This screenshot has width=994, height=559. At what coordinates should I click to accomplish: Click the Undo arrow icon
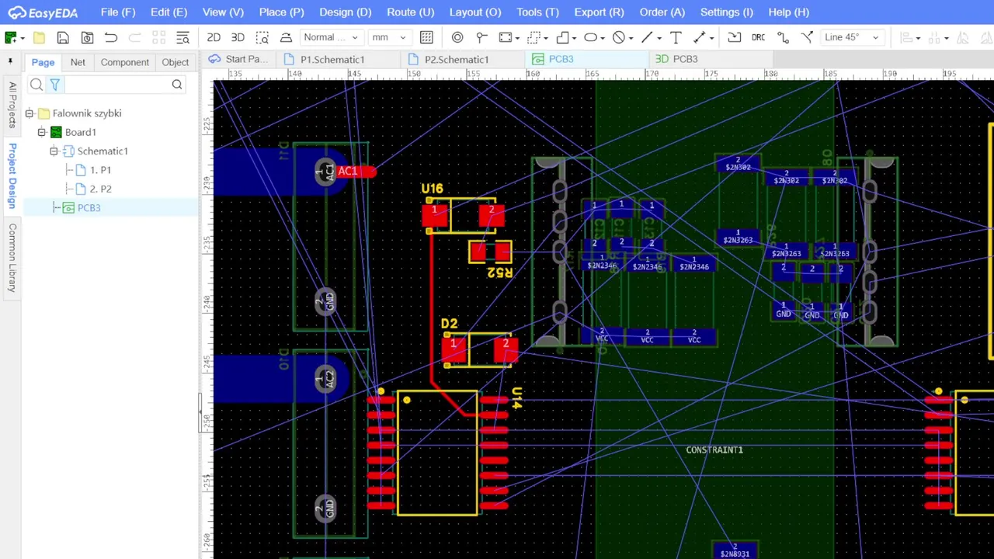click(x=111, y=37)
